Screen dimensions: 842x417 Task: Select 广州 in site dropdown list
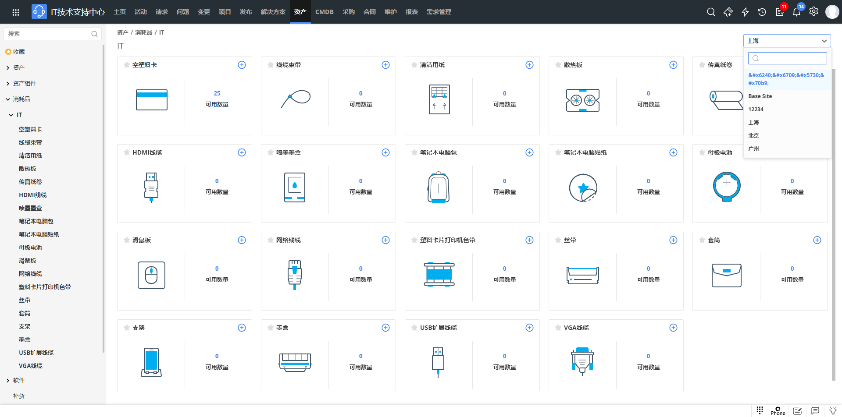(788, 149)
